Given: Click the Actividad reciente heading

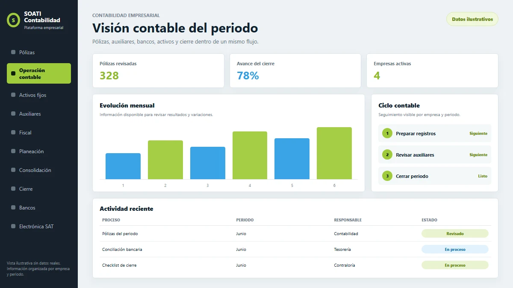Looking at the screenshot, I should pos(127,209).
